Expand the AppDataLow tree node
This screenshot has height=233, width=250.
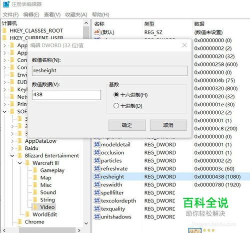pos(12,141)
